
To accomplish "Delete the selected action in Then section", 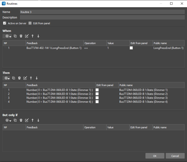I will pyautogui.click(x=19, y=78).
